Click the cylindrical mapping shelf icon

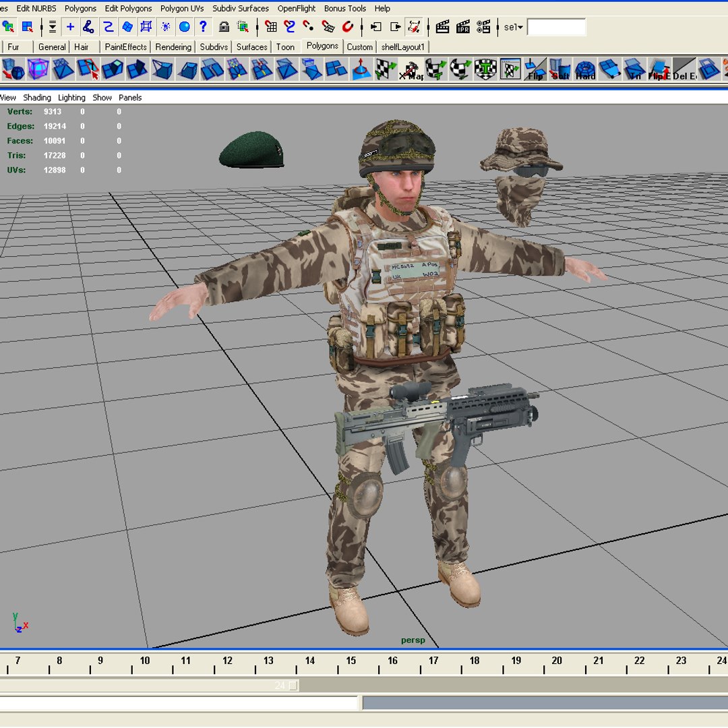[435, 69]
